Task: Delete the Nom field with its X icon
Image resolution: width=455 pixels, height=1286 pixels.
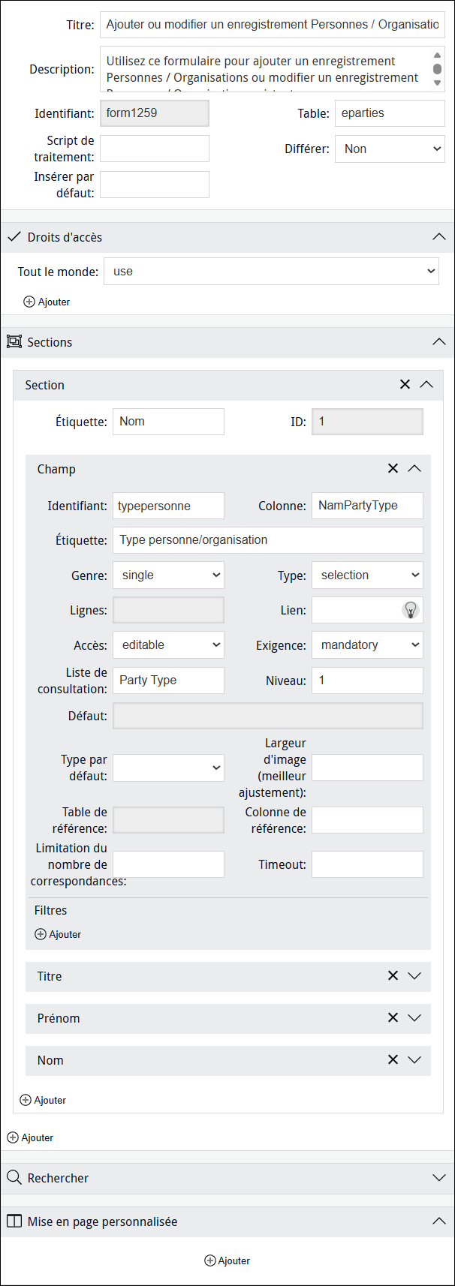Action: coord(393,1059)
